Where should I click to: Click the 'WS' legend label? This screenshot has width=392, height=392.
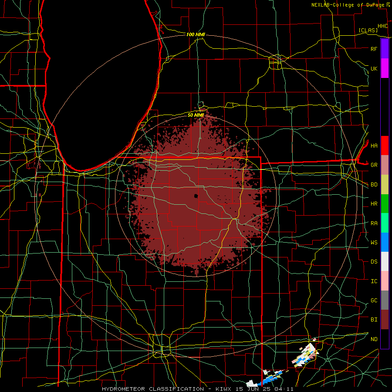(x=374, y=242)
